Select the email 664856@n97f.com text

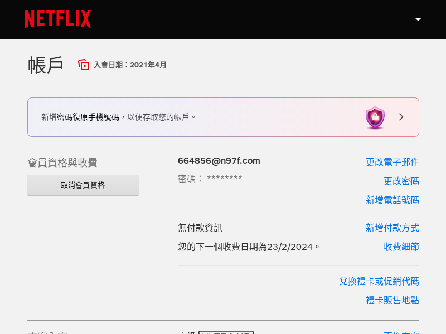click(x=219, y=161)
